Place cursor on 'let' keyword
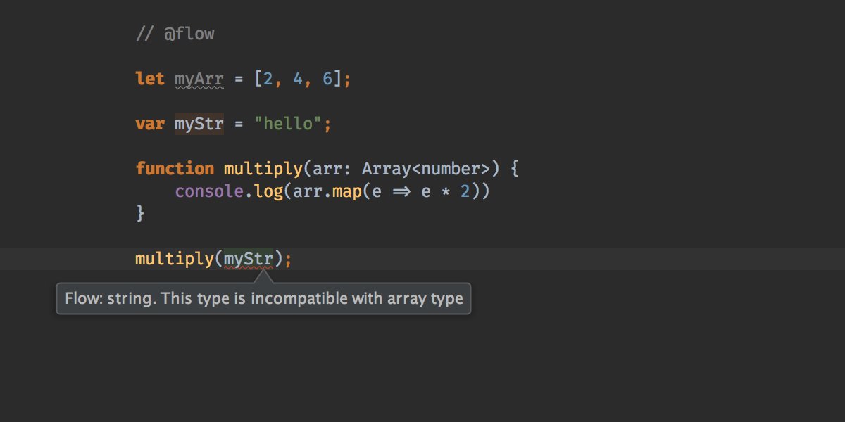845x422 pixels. (x=150, y=79)
